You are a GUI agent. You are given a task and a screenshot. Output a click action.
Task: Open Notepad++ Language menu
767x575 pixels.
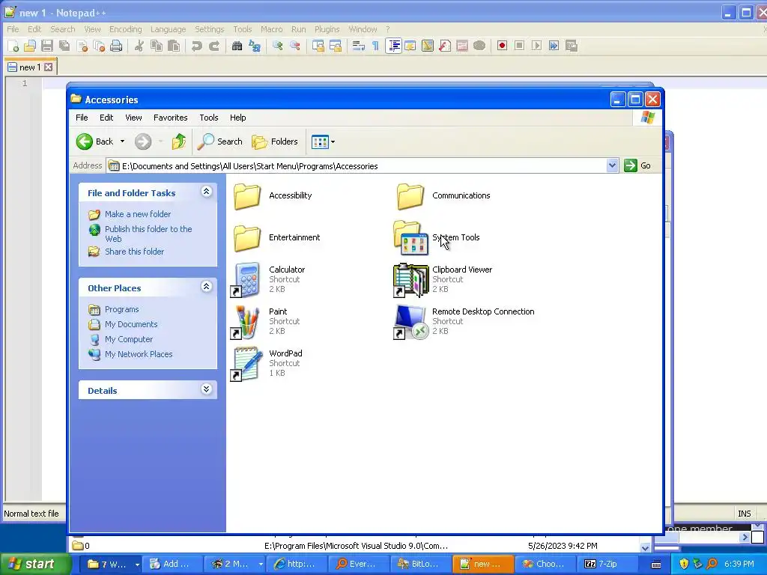coord(168,29)
